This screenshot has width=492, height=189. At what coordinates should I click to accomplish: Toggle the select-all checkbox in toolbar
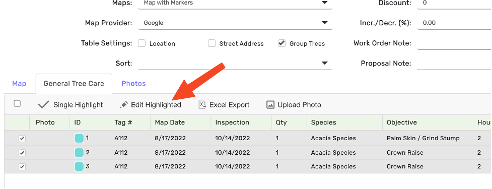(17, 104)
